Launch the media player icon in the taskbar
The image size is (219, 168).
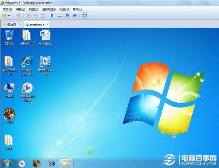[22, 164]
